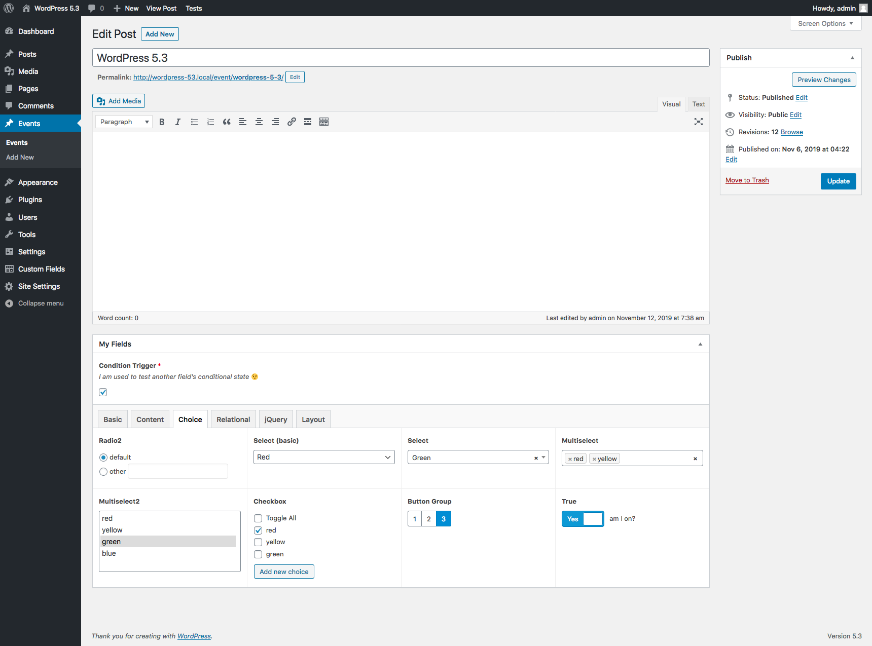The height and width of the screenshot is (646, 872).
Task: Open Custom Fields in sidebar menu
Action: tap(41, 269)
